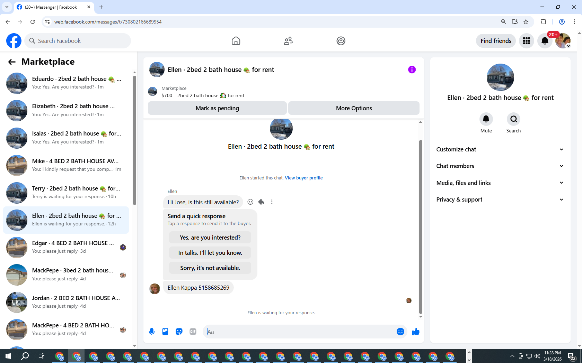Screen dimensions: 582x363
Task: Expand Chat members section
Action: (500, 166)
